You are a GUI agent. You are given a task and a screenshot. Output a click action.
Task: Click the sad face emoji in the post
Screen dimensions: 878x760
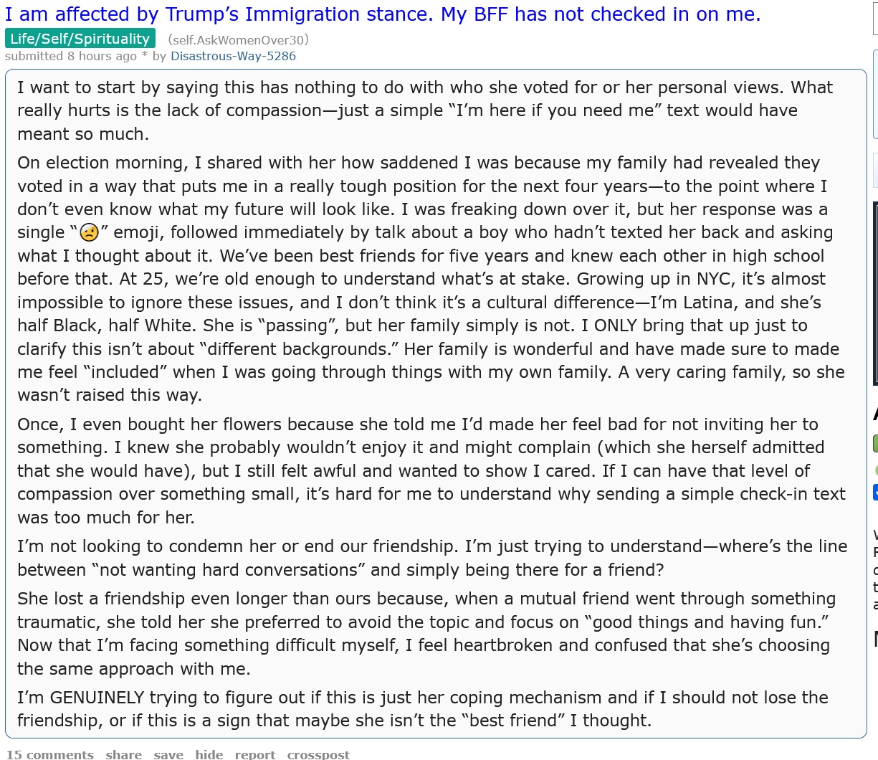[x=89, y=233]
